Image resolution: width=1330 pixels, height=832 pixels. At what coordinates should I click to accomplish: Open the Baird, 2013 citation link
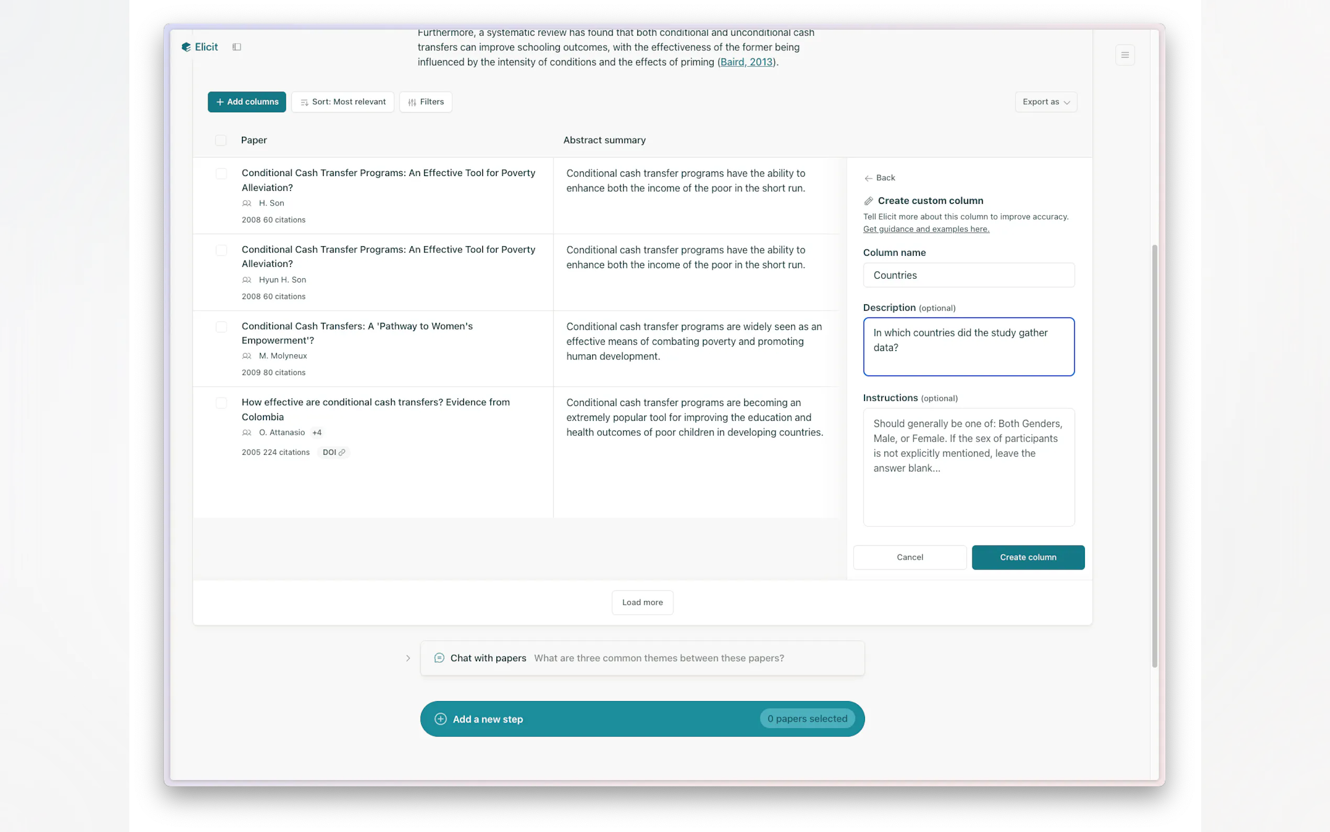tap(746, 62)
